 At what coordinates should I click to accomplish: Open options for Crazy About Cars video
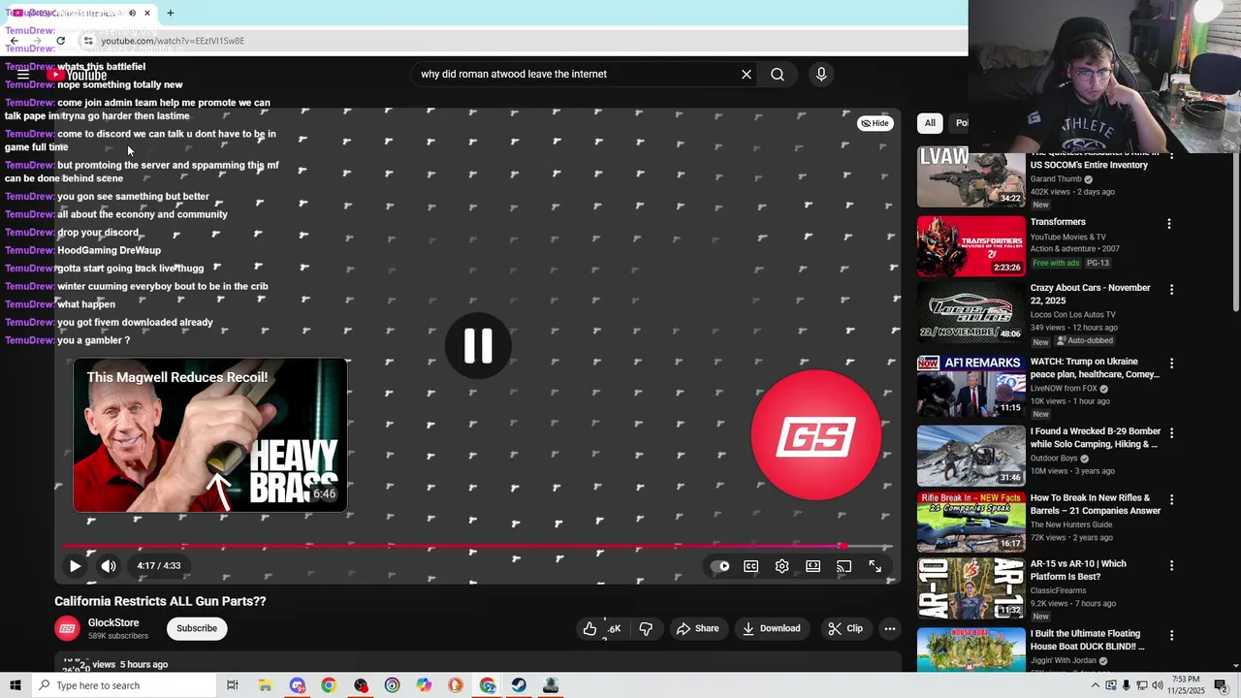point(1171,289)
